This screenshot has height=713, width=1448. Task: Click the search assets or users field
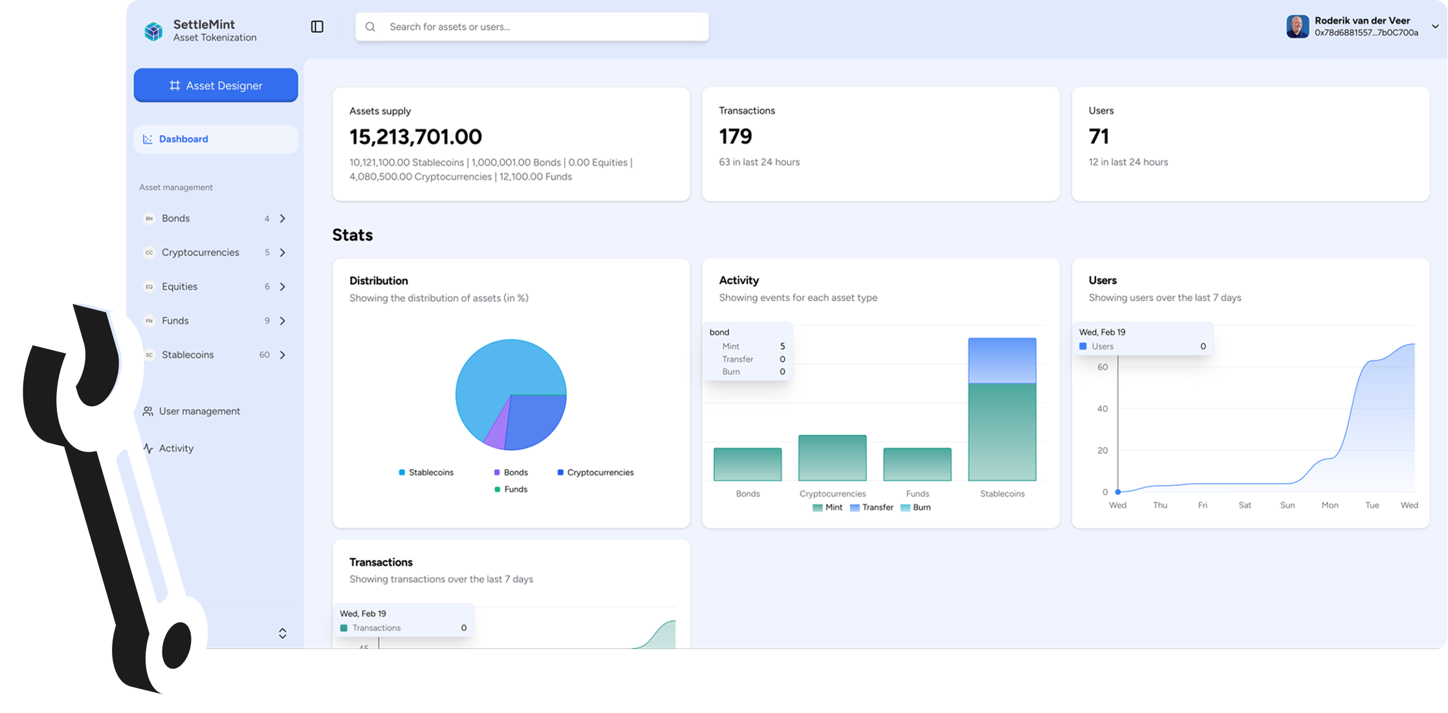coord(531,27)
